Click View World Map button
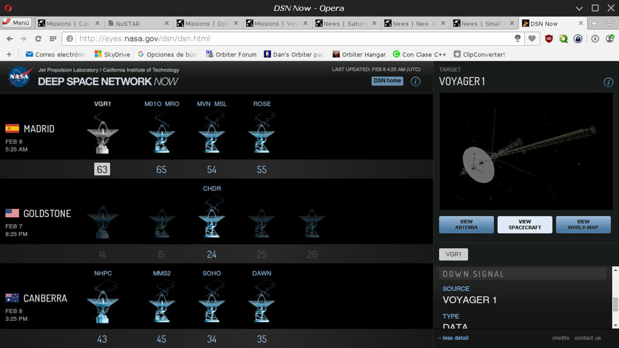This screenshot has height=348, width=619. (583, 225)
